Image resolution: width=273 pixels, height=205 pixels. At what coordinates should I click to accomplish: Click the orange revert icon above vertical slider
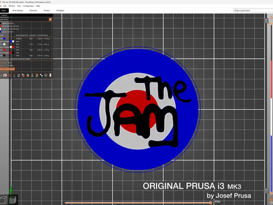(x=271, y=18)
